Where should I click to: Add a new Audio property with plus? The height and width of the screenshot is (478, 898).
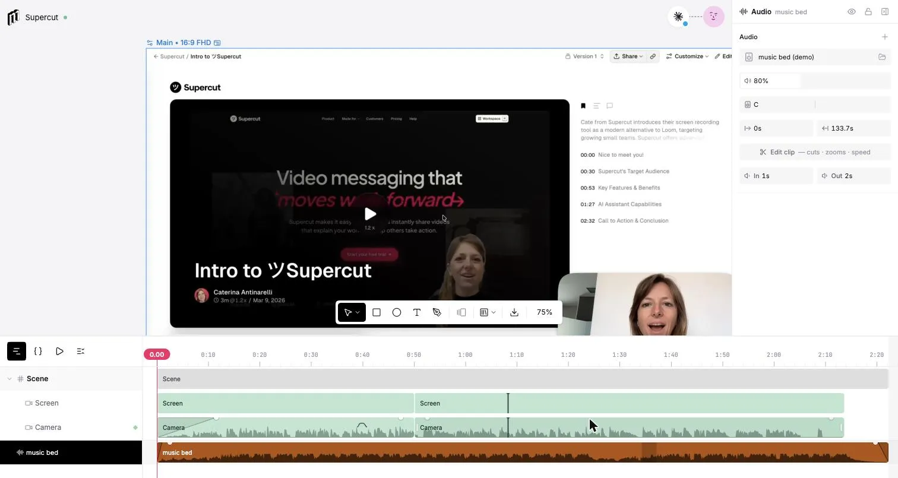[x=885, y=37]
